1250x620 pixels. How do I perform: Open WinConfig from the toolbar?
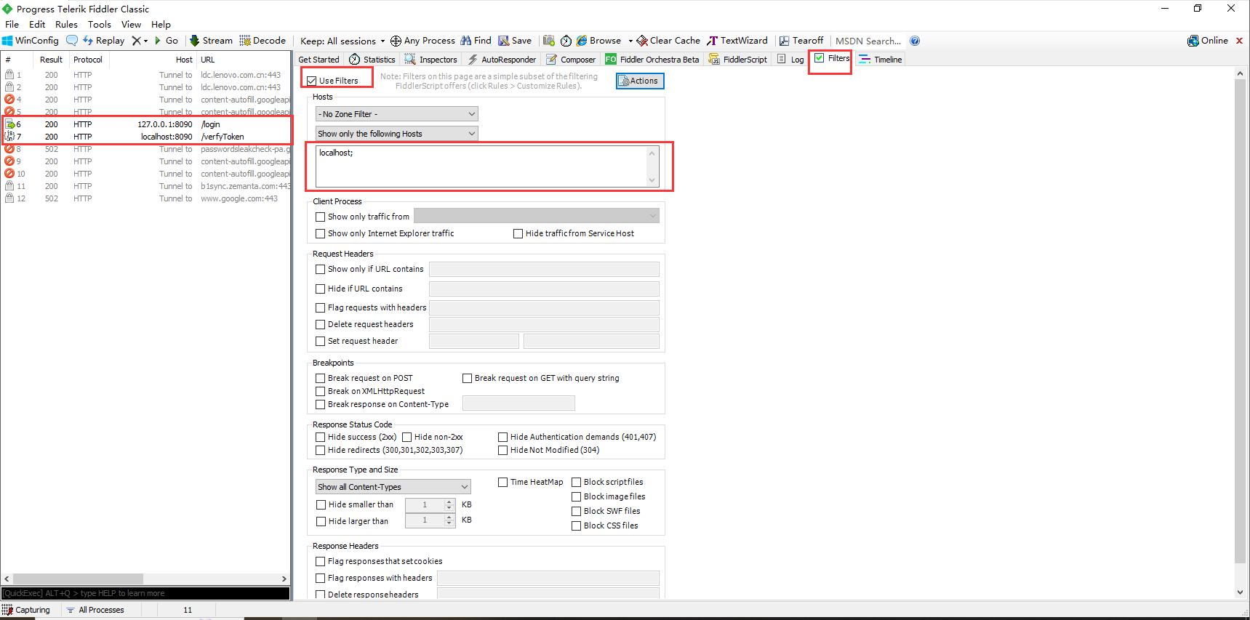click(x=31, y=41)
